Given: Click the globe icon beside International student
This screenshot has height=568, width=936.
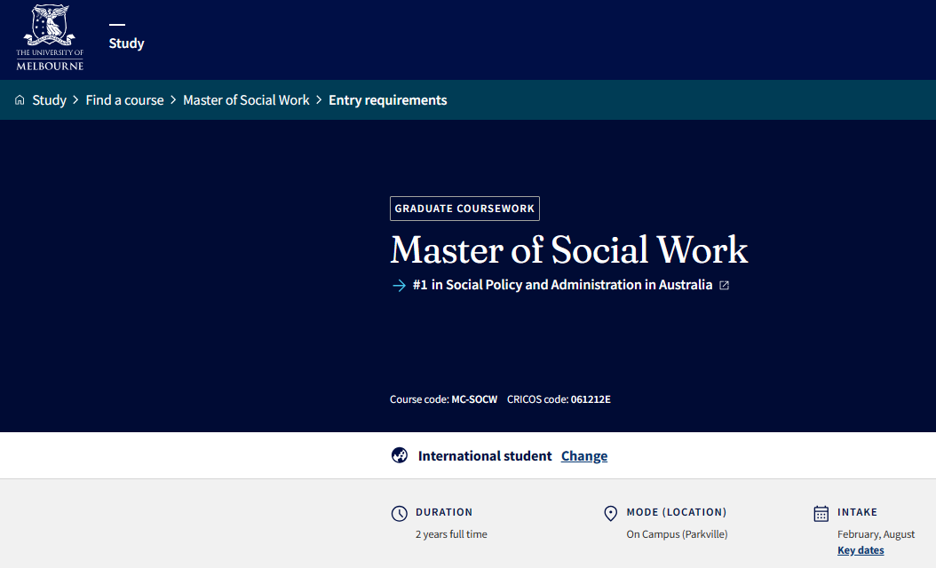Looking at the screenshot, I should pyautogui.click(x=400, y=455).
